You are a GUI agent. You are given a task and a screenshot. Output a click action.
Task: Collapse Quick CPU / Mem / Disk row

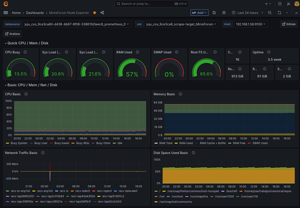27,43
